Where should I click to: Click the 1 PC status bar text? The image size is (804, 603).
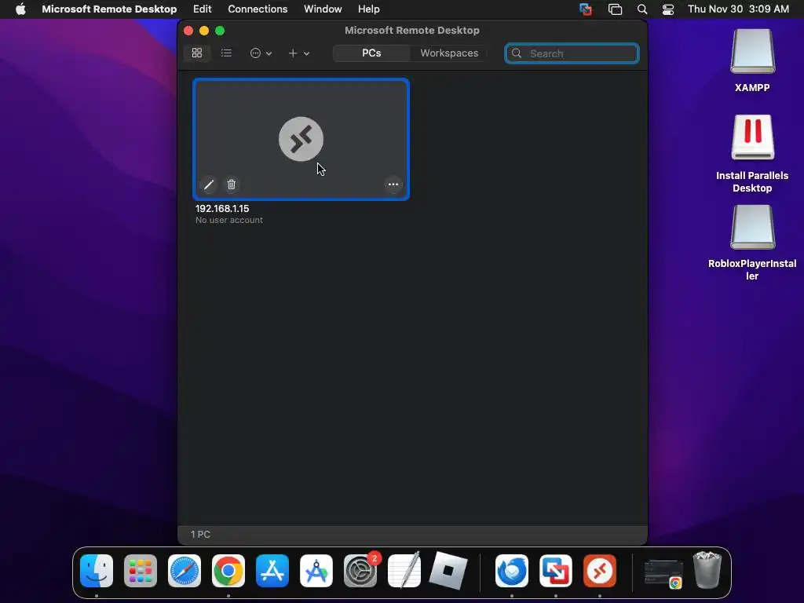tap(200, 534)
